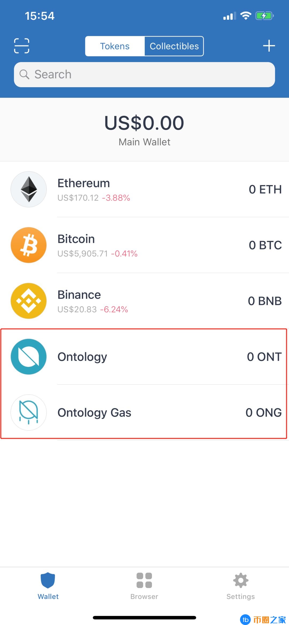Open the 0 BTC balance row
Image resolution: width=289 pixels, height=625 pixels.
pos(265,245)
